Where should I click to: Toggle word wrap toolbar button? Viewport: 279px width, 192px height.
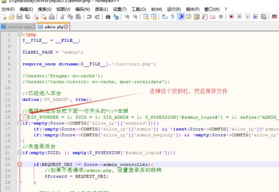[x=164, y=17]
